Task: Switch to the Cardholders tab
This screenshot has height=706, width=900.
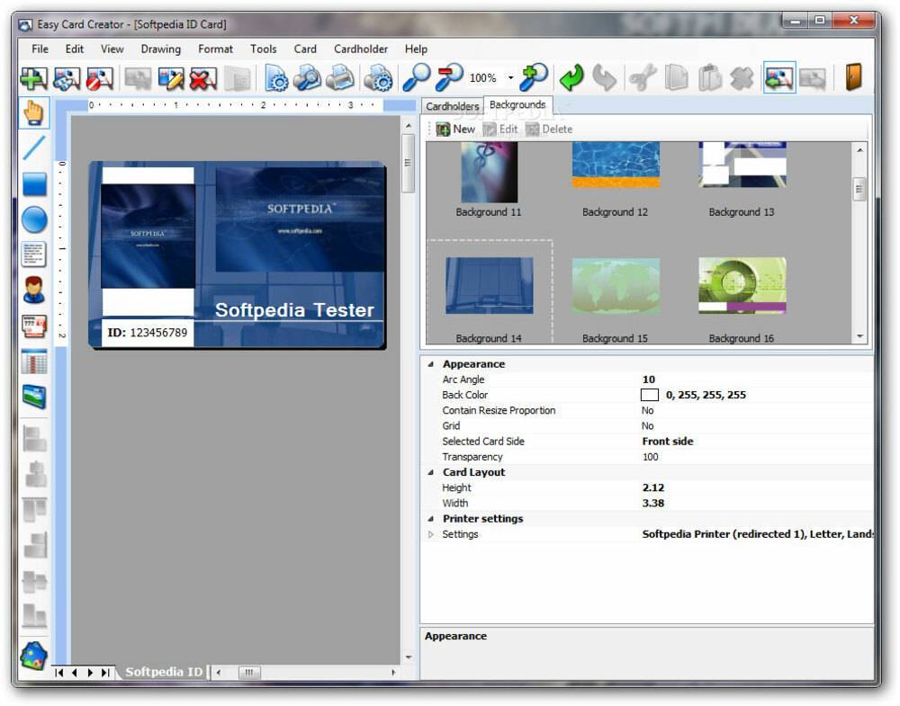Action: tap(452, 106)
